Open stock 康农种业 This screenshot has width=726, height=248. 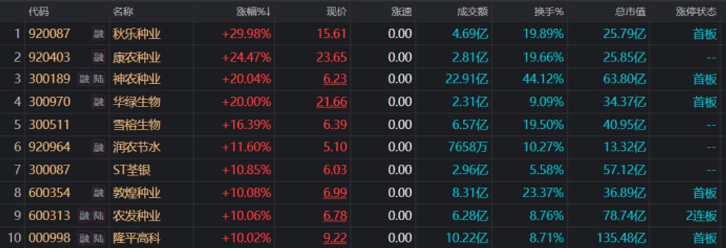(137, 57)
